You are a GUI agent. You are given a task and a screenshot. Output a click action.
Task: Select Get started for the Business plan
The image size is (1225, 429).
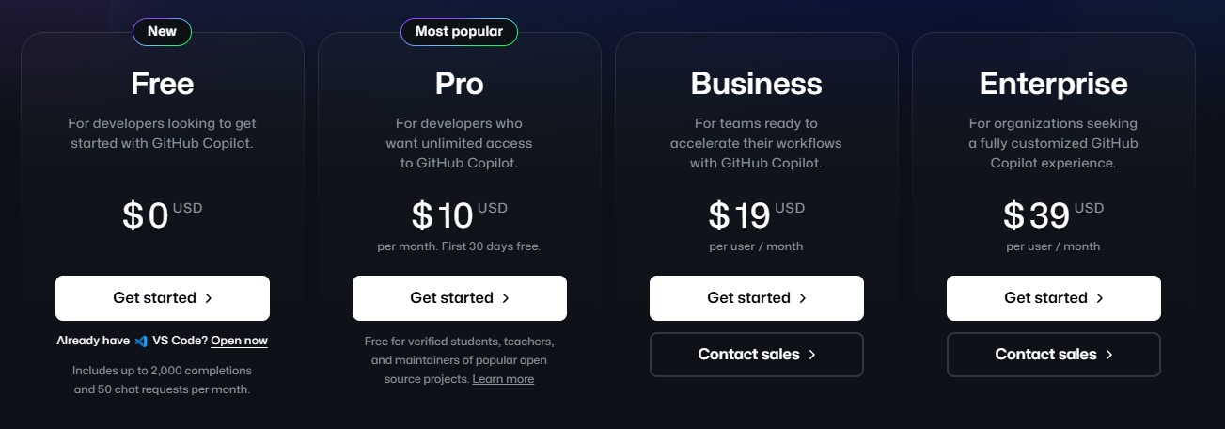757,298
